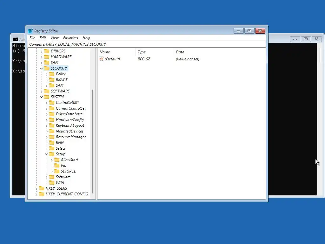Viewport: 325px width, 244px height.
Task: Open the Edit menu
Action: 43,38
